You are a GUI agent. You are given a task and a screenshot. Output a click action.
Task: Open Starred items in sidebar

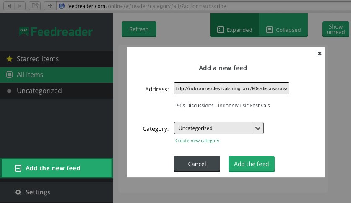tap(57, 59)
